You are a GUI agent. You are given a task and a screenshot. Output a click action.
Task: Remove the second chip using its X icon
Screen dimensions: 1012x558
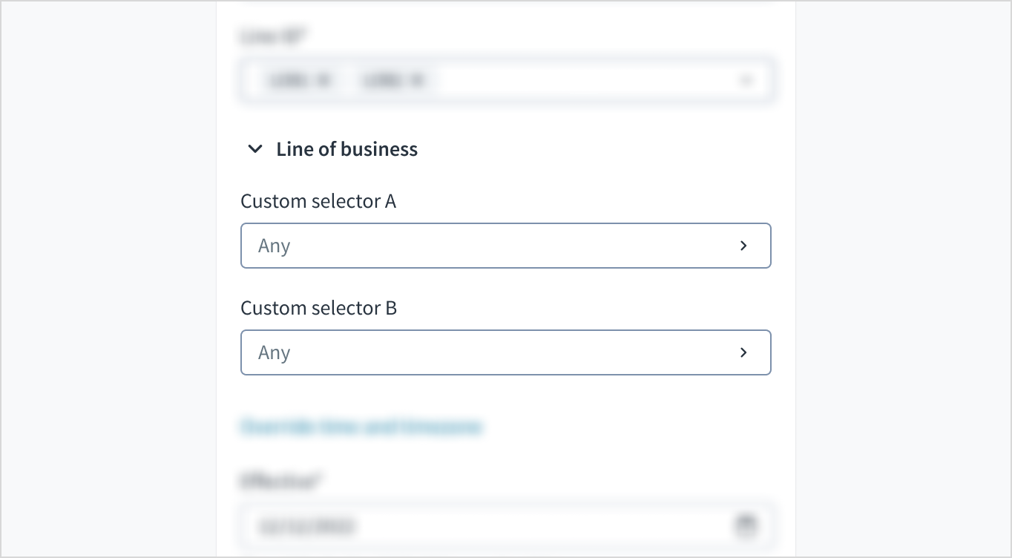[x=417, y=80]
